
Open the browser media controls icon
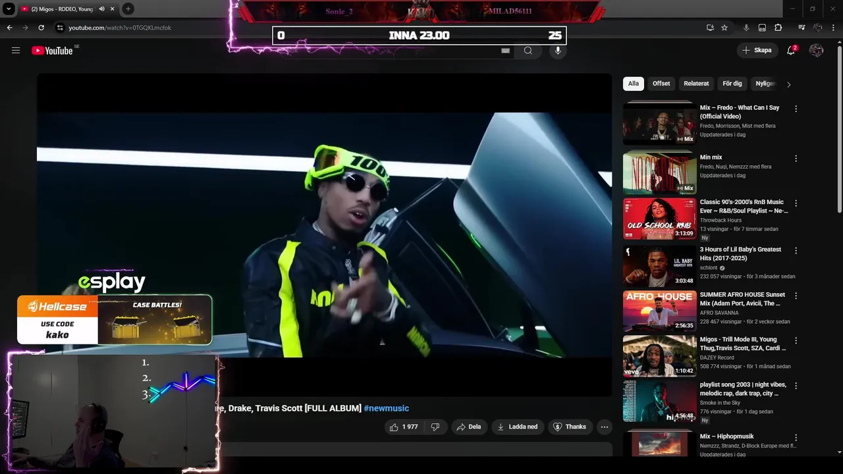point(802,28)
